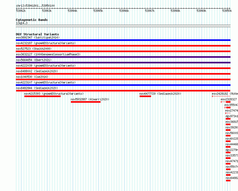Open variant label esv3632127 (1000GenomesConsortiumPhase3)

click(48, 54)
